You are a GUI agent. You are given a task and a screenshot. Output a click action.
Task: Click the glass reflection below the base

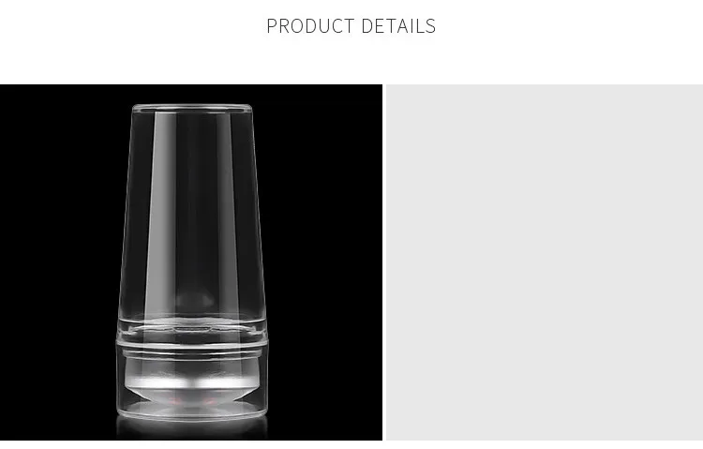tap(192, 429)
